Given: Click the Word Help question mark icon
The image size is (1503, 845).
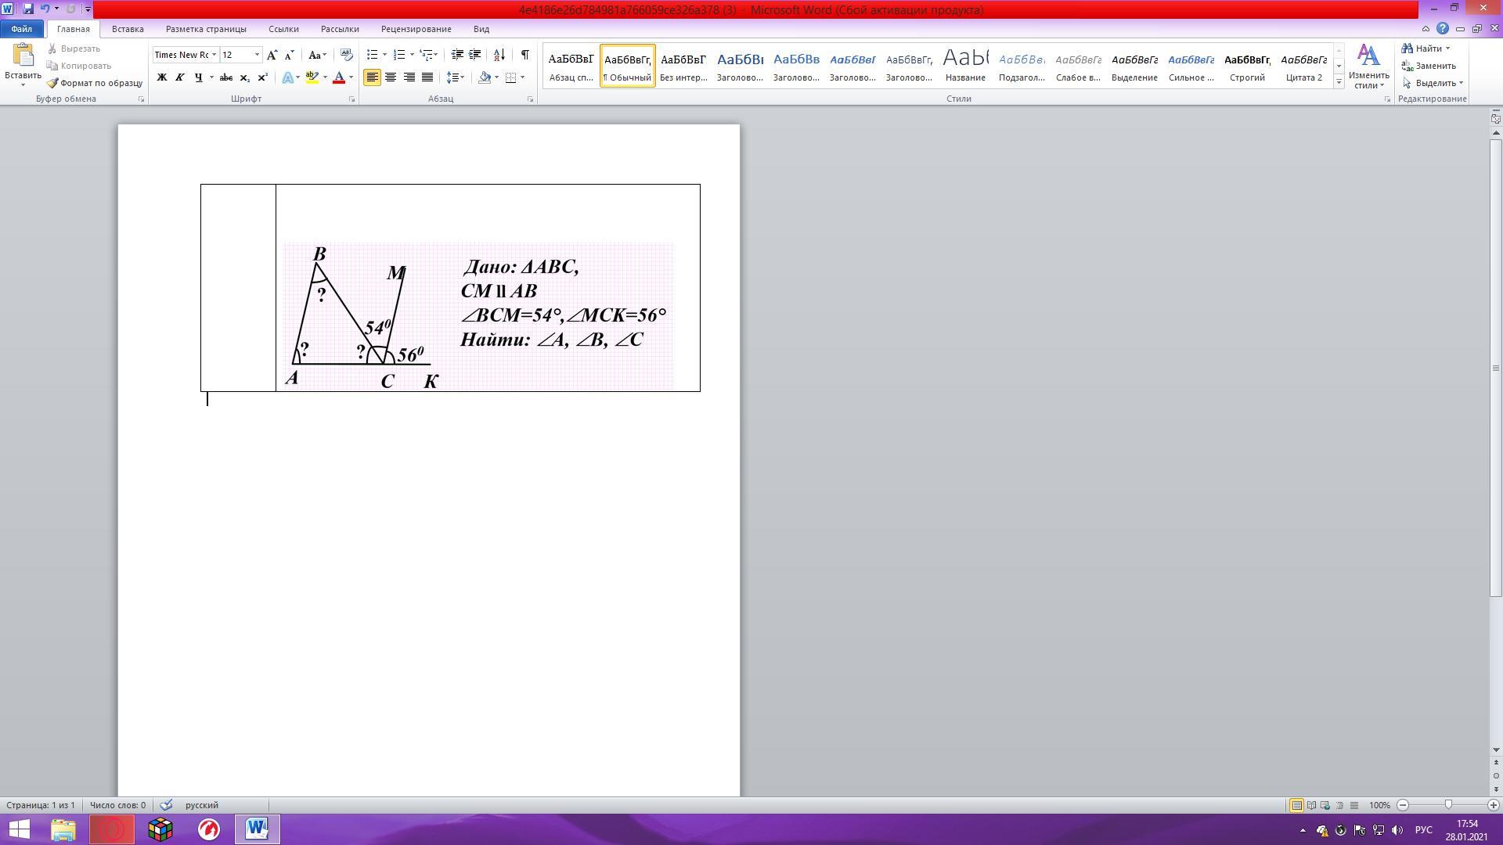Looking at the screenshot, I should tap(1443, 29).
